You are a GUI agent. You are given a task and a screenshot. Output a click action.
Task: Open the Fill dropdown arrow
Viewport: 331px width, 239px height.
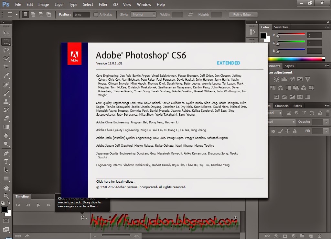pos(326,131)
